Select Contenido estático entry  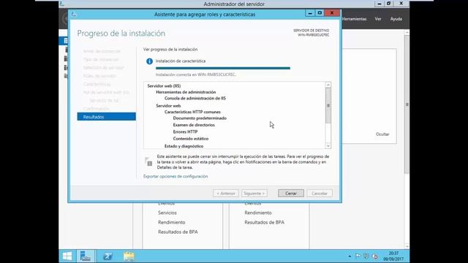[x=191, y=139]
